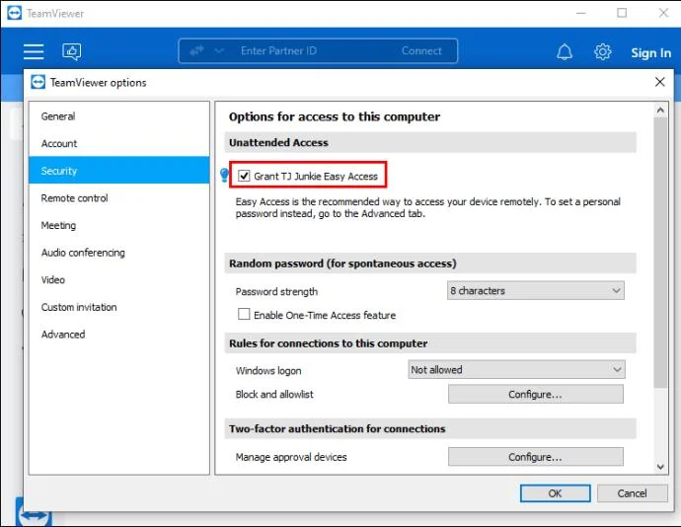Screen dimensions: 681x527
Task: Maximize the TeamViewer main window
Action: 622,13
